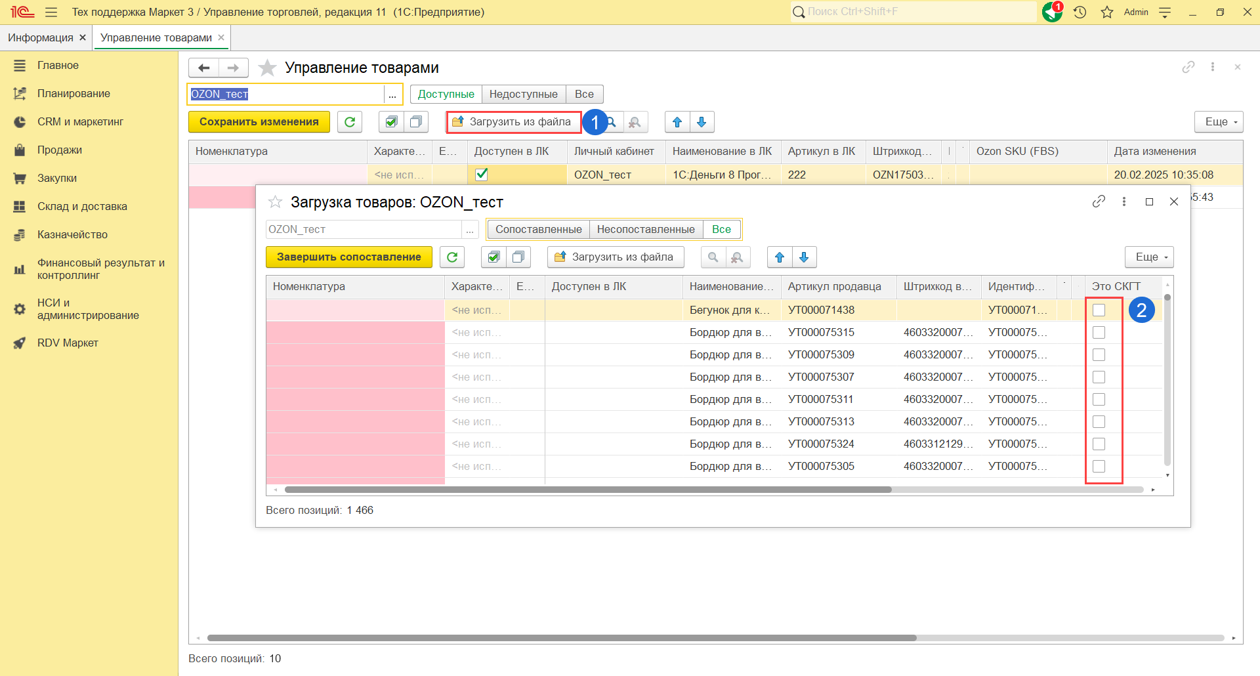Tick Это СКГТ for УТ000075309 row
Screen dimensions: 1260x676
click(x=1099, y=355)
